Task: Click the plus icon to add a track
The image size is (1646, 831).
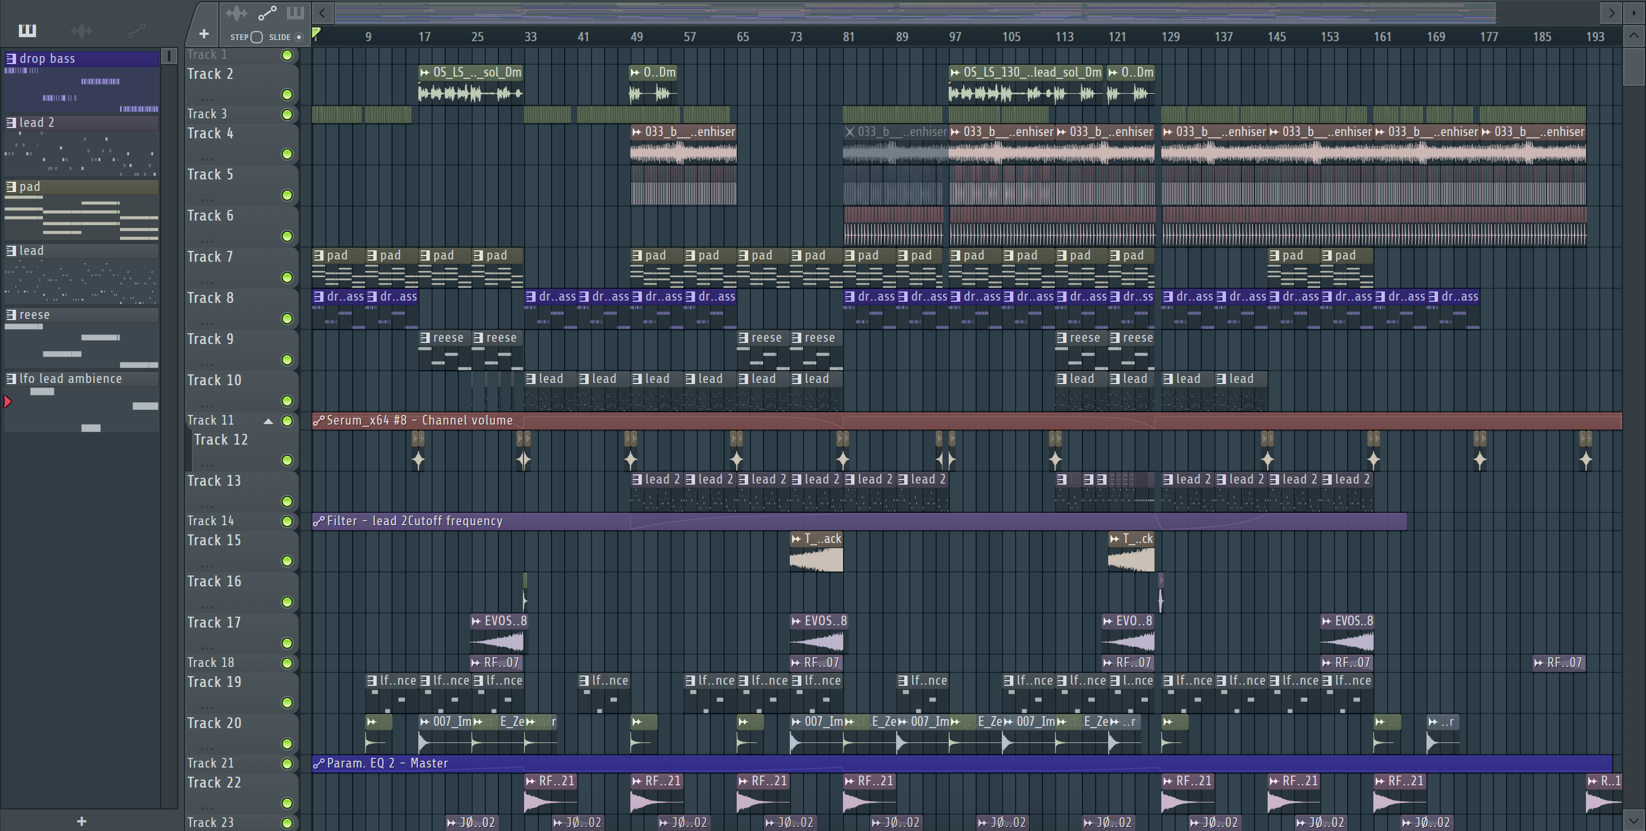Action: coord(204,34)
